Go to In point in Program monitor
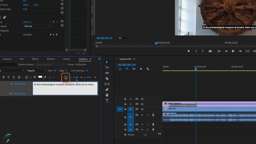Image resolution: width=256 pixels, height=144 pixels. pyautogui.click(x=219, y=51)
